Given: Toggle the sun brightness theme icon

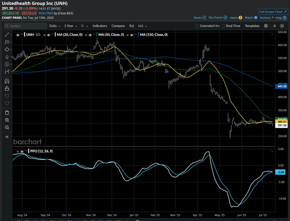Looking at the screenshot, I should pos(282,26).
